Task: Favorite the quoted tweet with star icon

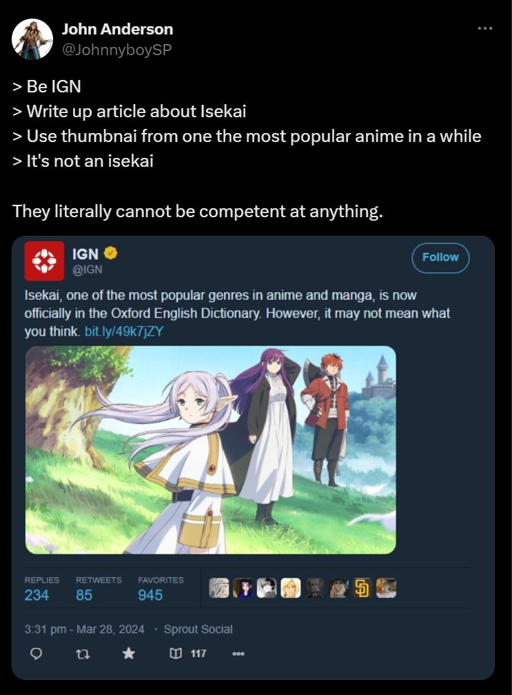Action: pos(128,653)
